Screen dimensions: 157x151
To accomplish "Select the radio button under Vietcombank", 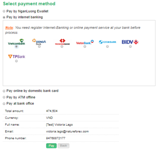I will [16, 46].
